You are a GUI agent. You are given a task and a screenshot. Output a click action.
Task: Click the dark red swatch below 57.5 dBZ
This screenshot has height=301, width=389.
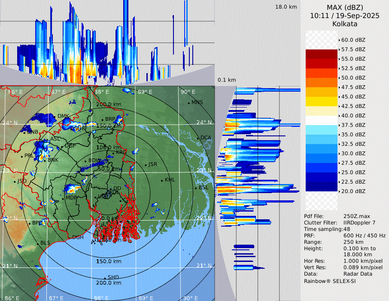pos(321,54)
